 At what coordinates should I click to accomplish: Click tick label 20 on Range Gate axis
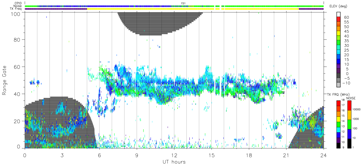pyautogui.click(x=17, y=121)
